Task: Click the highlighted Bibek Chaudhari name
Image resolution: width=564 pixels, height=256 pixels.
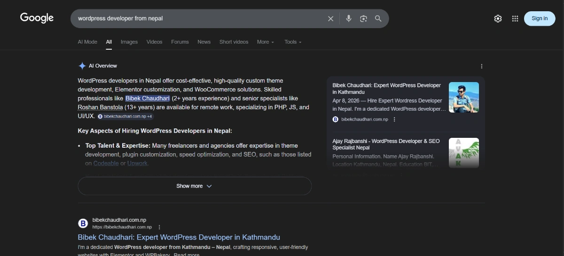Action: click(148, 98)
